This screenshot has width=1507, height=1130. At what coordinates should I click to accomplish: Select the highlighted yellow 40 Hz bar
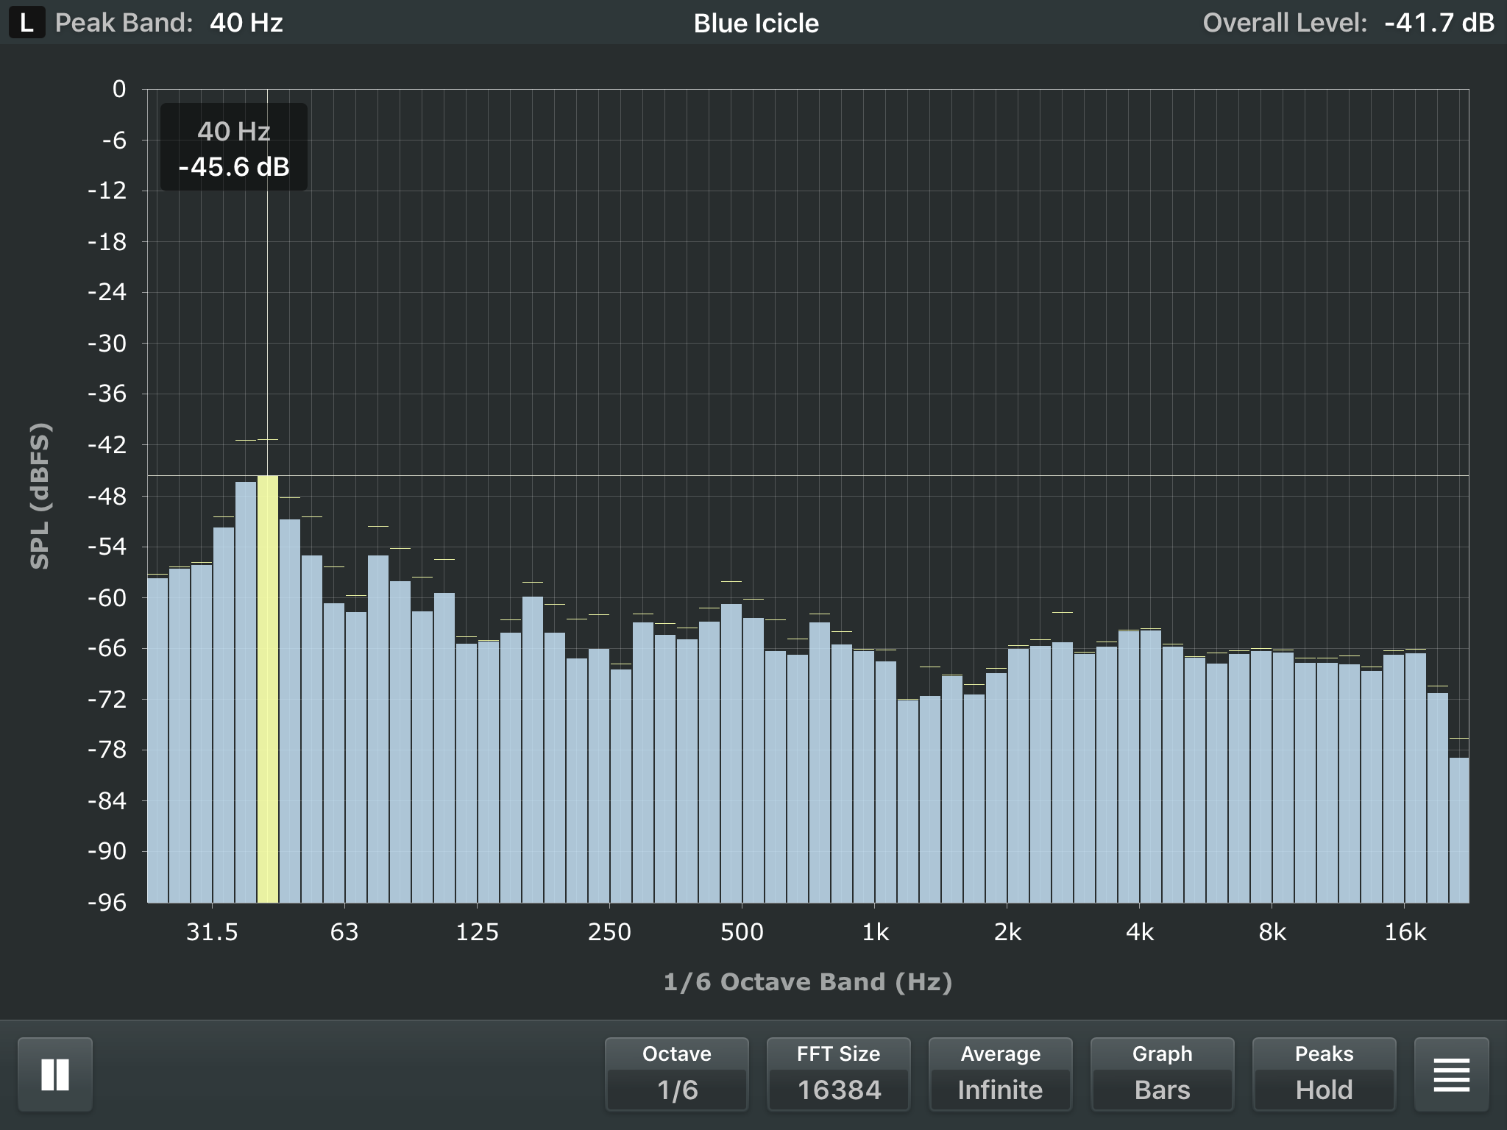(x=268, y=689)
